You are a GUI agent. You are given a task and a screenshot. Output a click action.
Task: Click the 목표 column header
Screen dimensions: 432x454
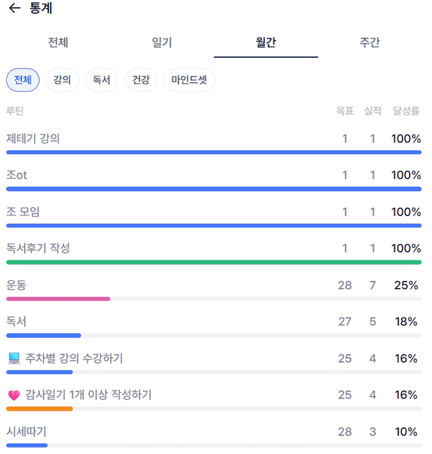click(345, 111)
